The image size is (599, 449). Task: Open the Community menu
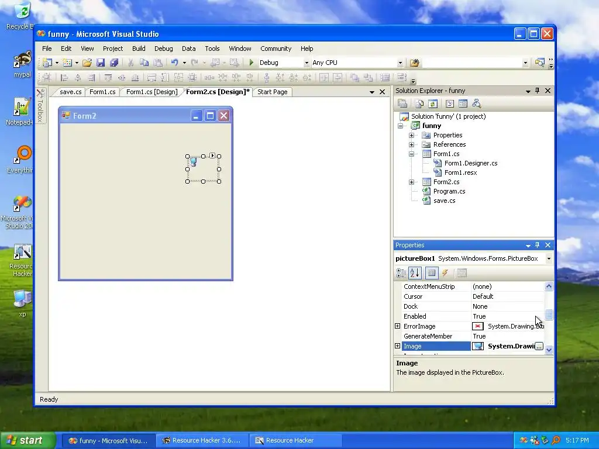point(276,49)
